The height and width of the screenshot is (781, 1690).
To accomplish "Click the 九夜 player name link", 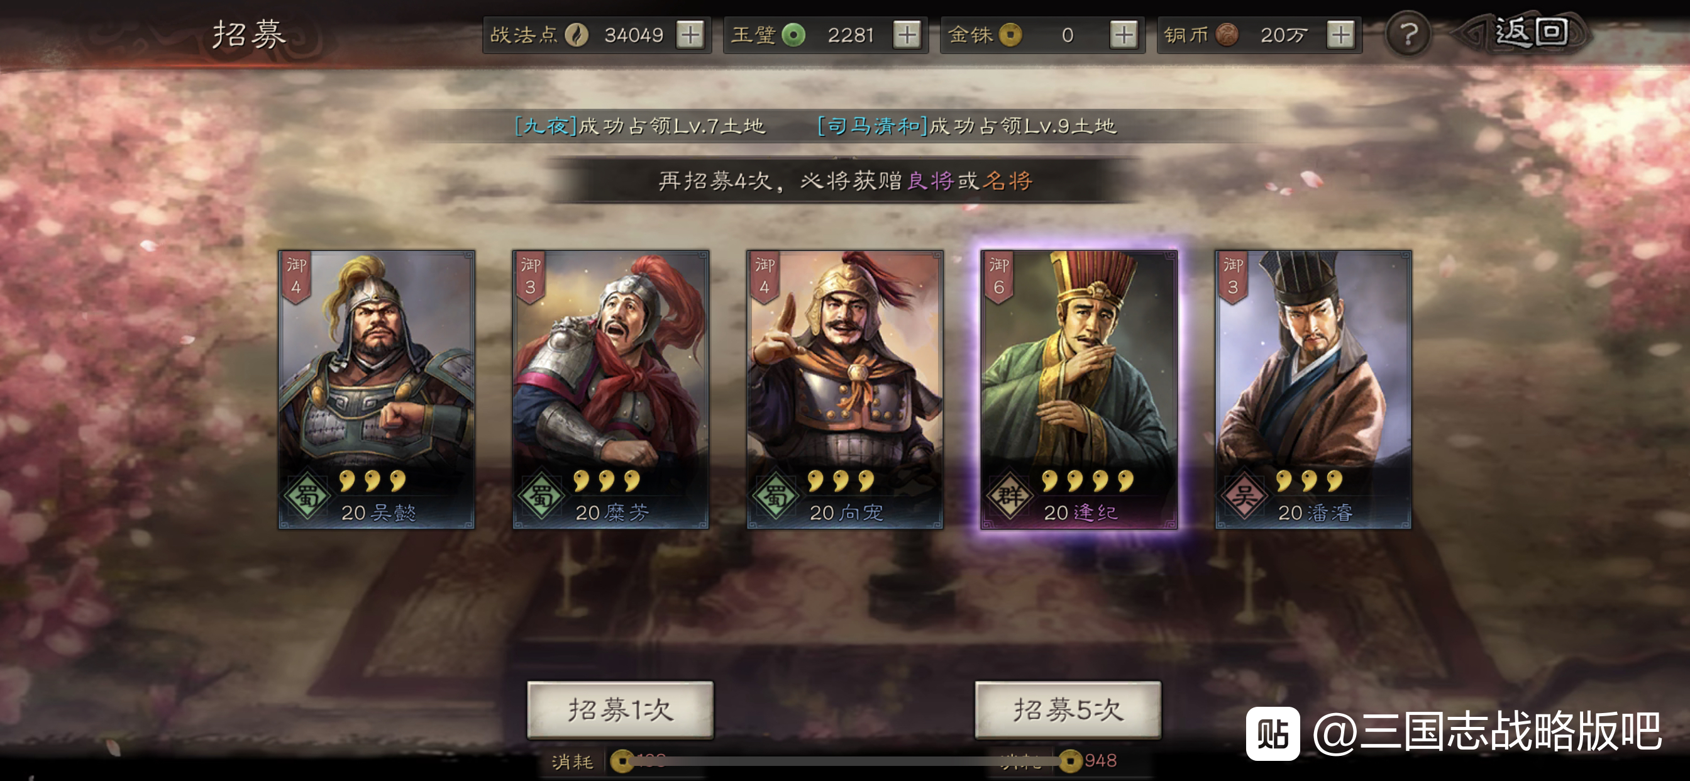I will click(546, 125).
